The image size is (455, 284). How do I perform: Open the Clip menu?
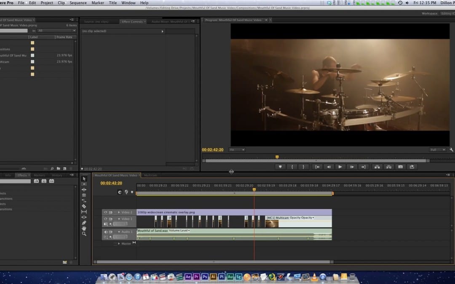point(61,3)
